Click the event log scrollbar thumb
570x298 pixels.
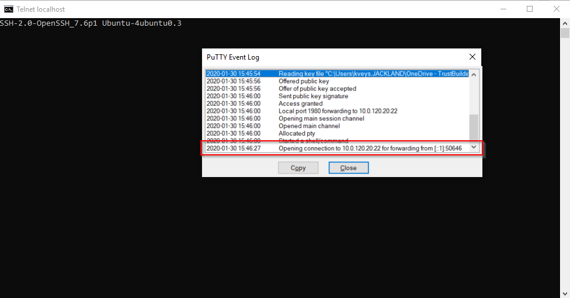[x=474, y=125]
